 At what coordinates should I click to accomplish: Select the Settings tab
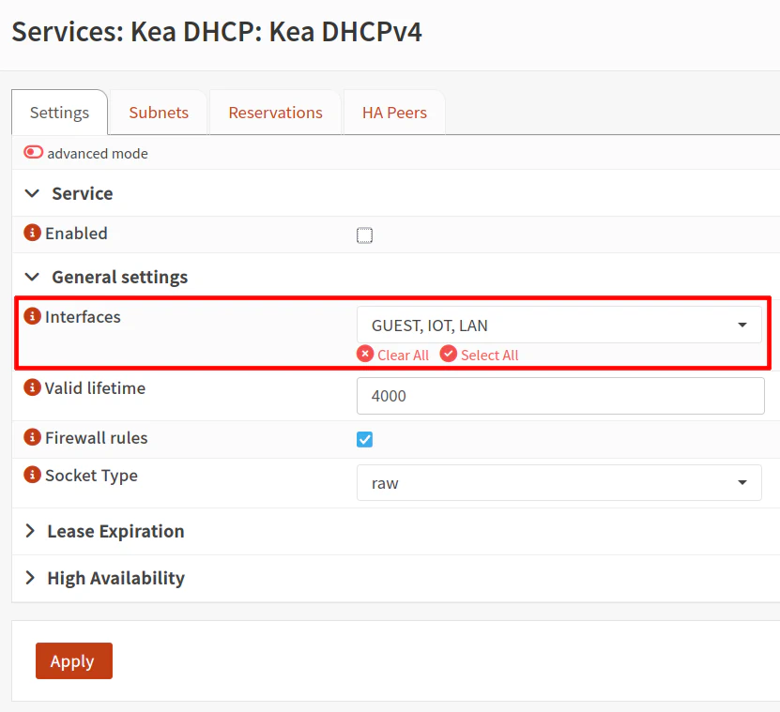tap(60, 113)
